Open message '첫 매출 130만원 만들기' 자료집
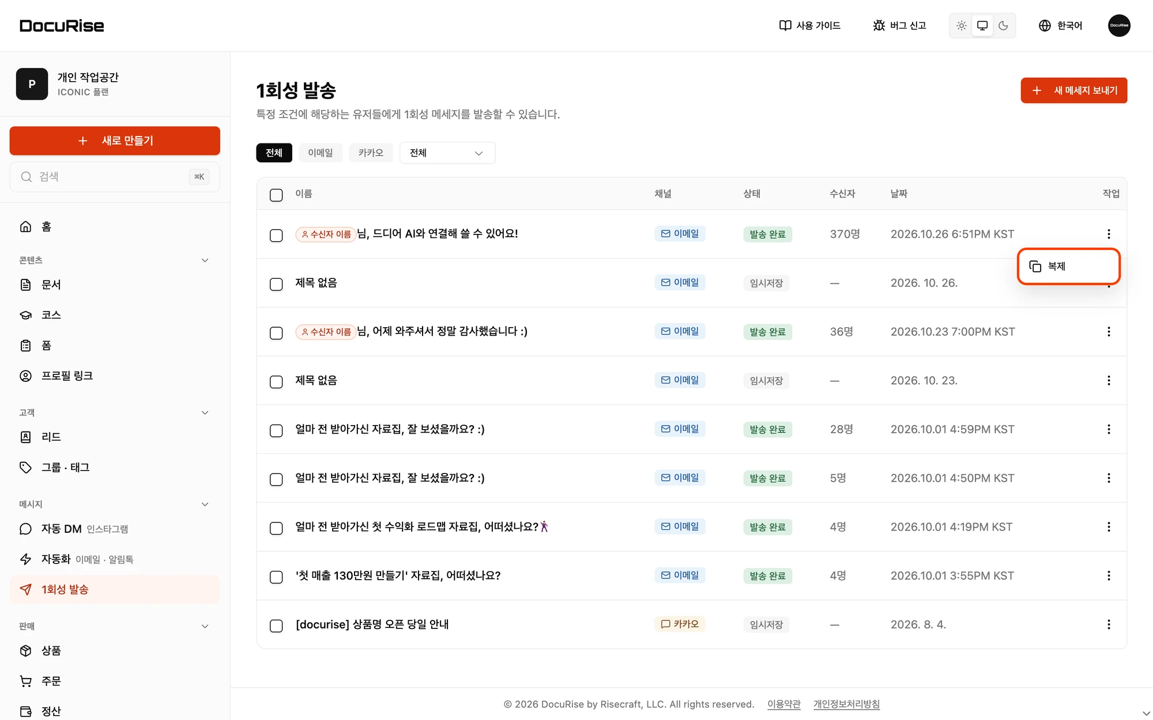This screenshot has height=720, width=1153. point(398,575)
